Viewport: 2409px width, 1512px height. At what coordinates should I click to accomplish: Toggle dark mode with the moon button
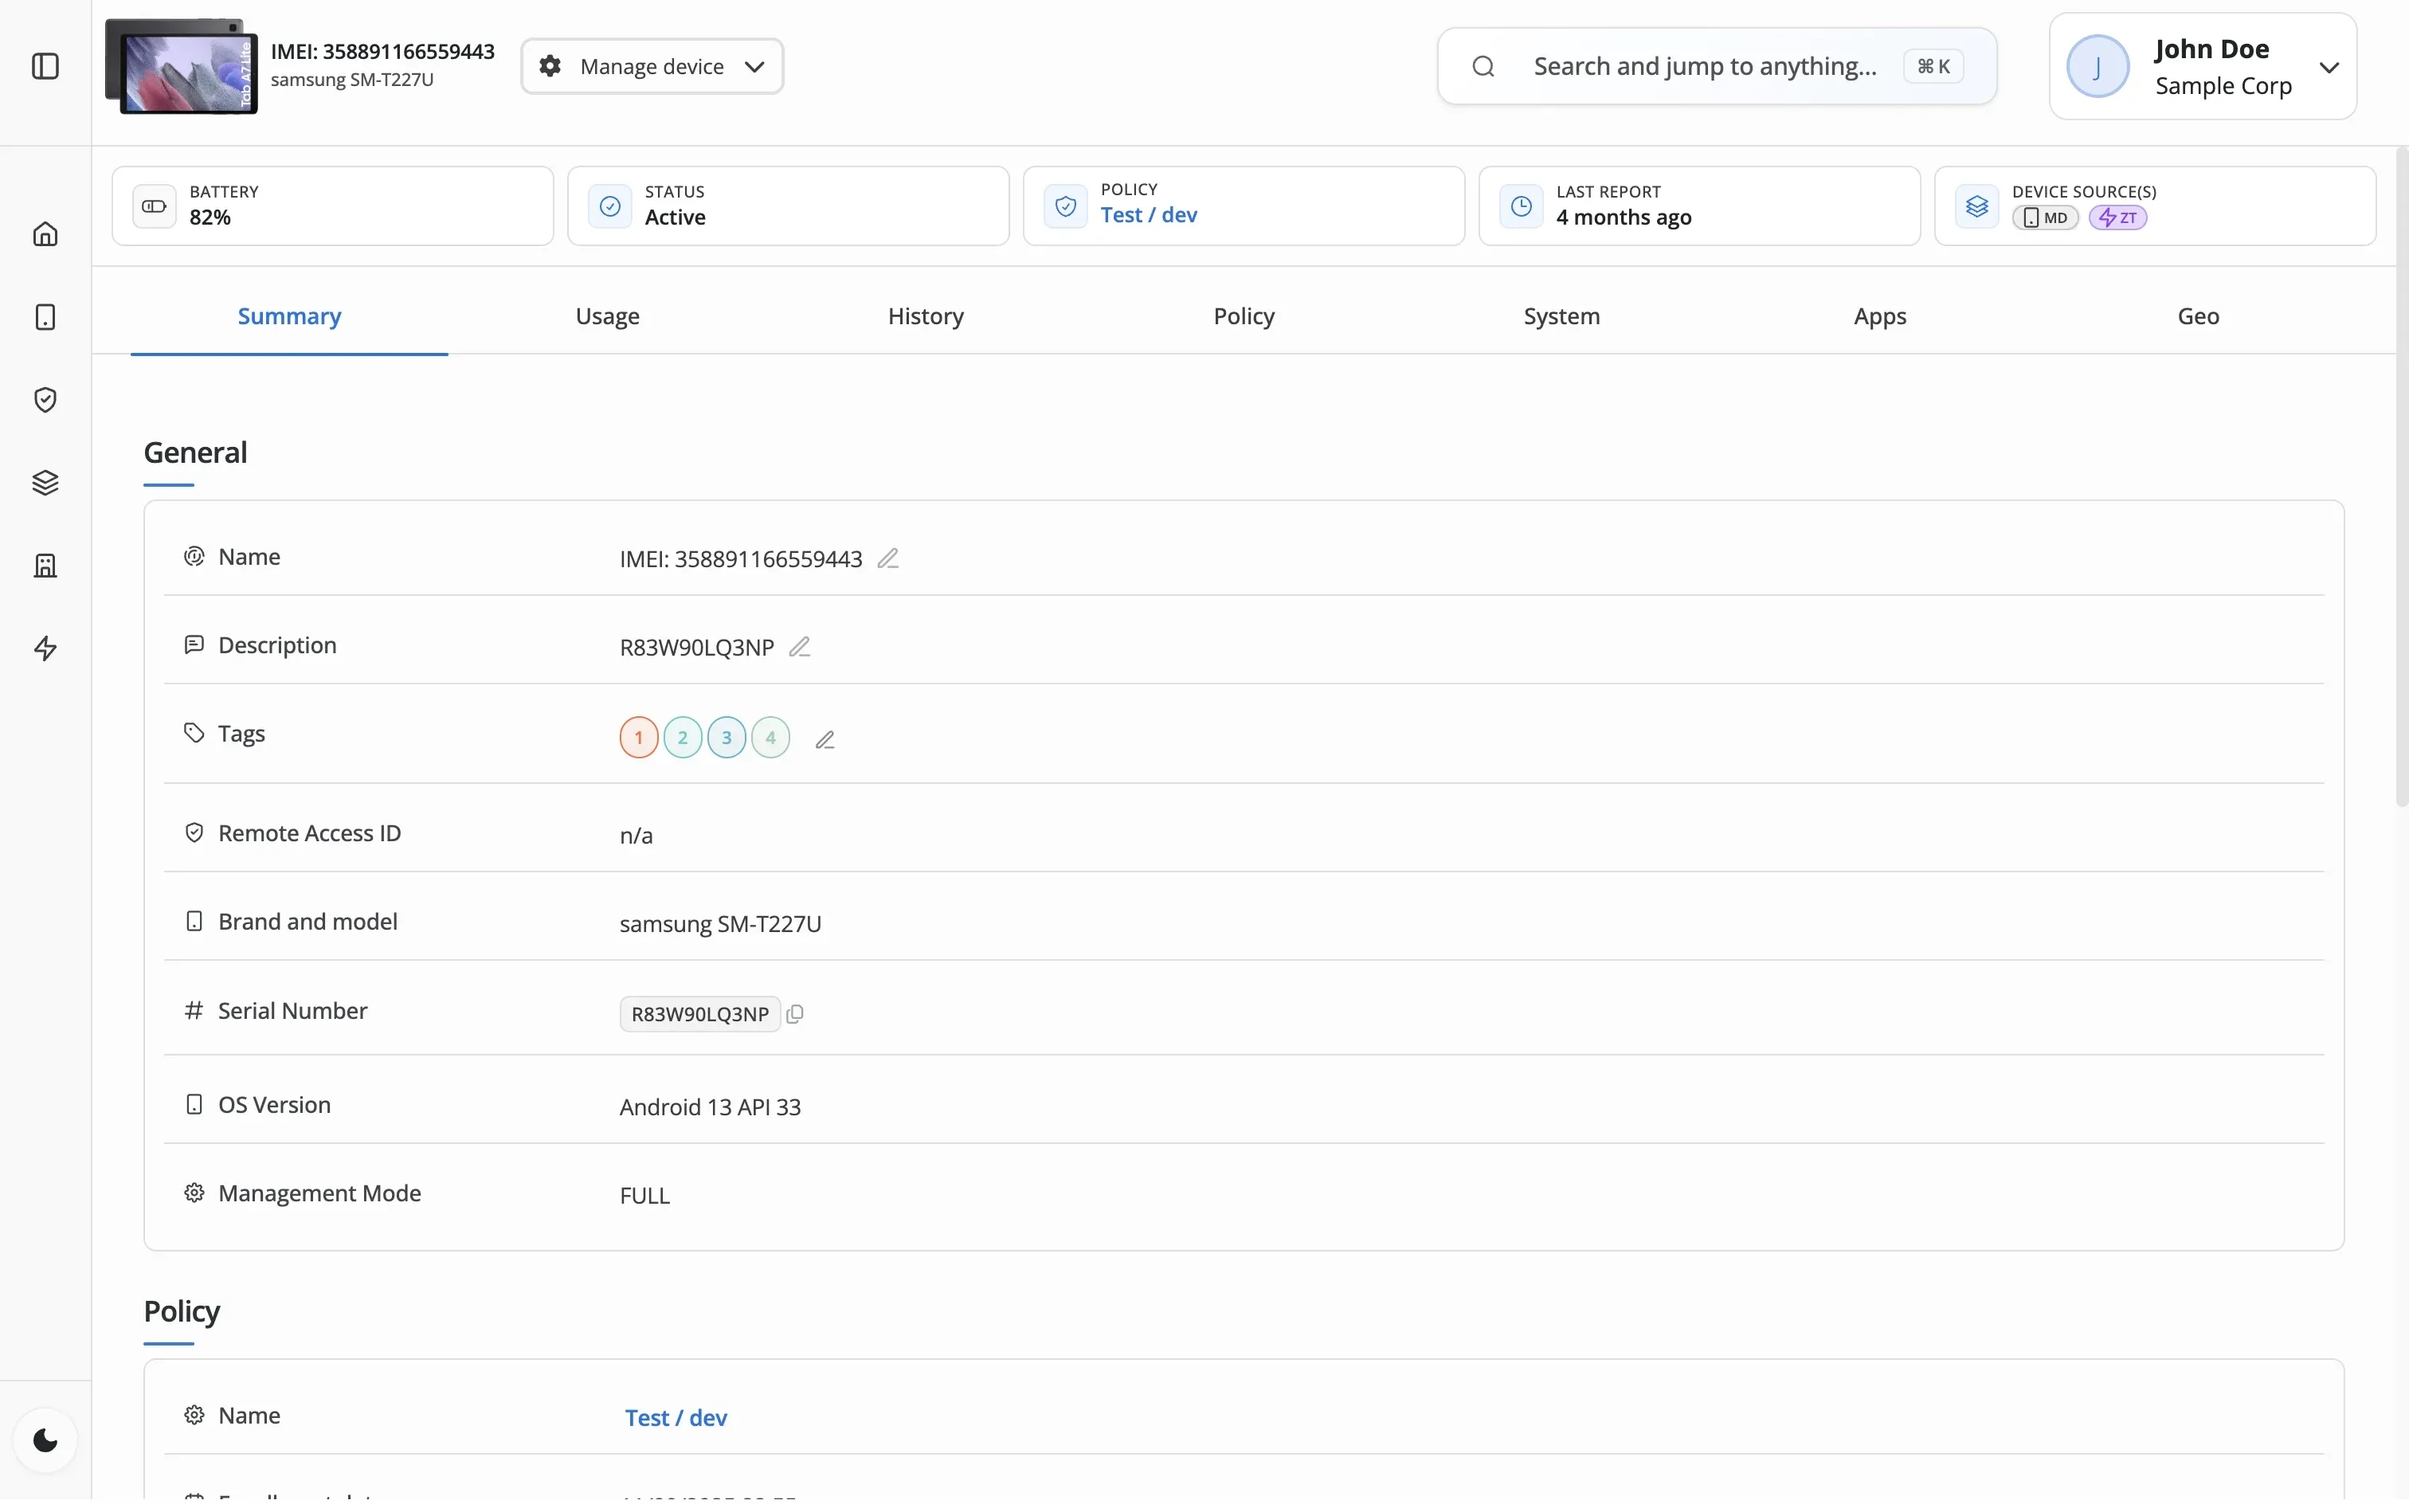pos(46,1439)
